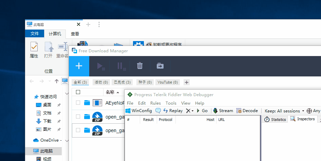
Task: Expand the OneDrive tree chevron
Action: pyautogui.click(x=67, y=141)
